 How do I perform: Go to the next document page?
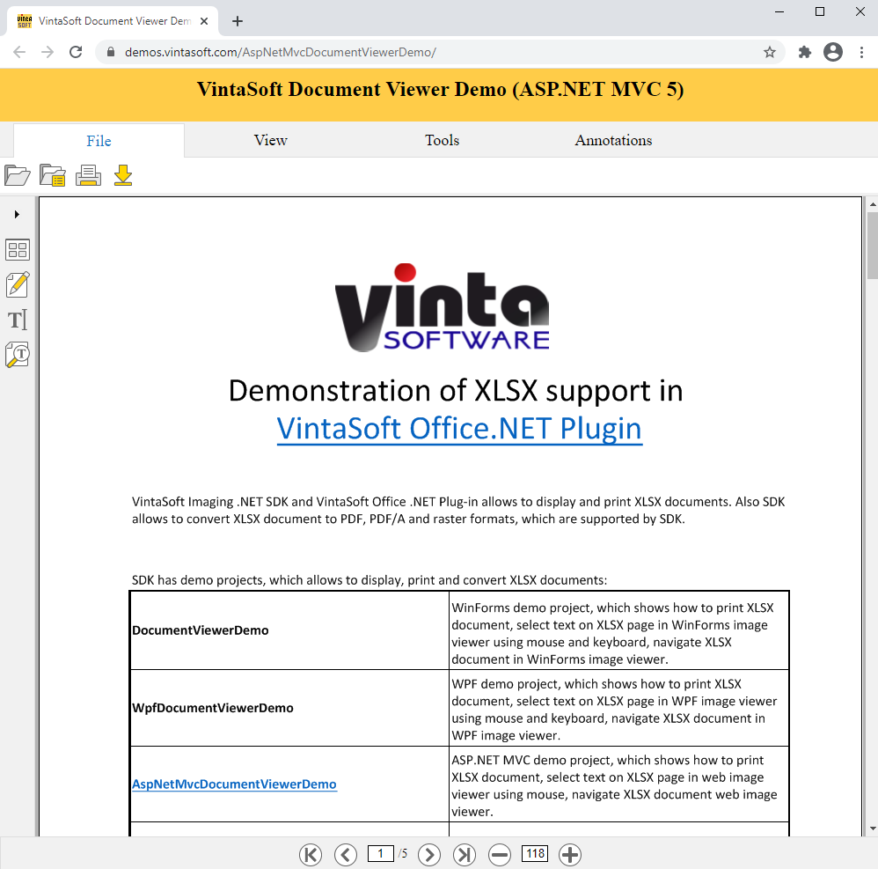(x=429, y=854)
